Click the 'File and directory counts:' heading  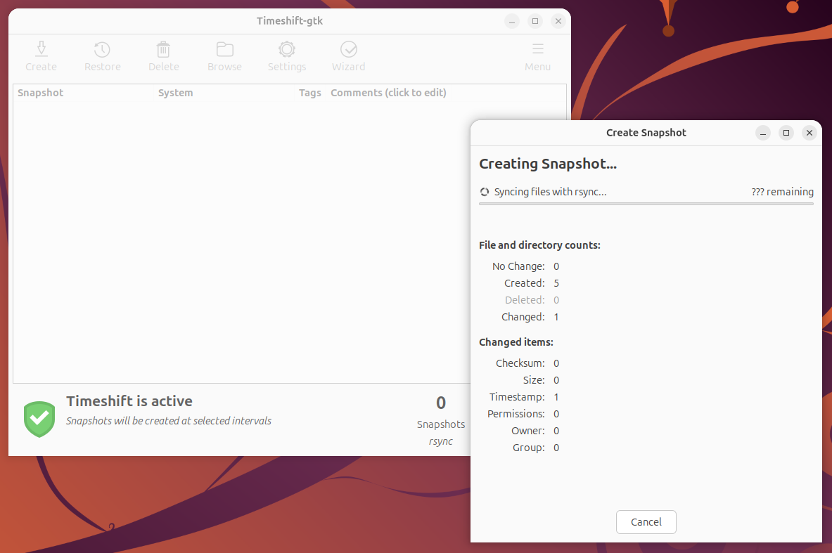click(539, 245)
